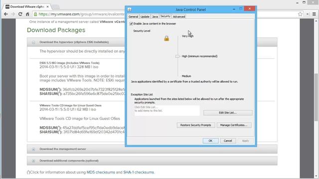319x179 pixels.
Task: Open Chrome hamburger menu
Action: click(314, 14)
